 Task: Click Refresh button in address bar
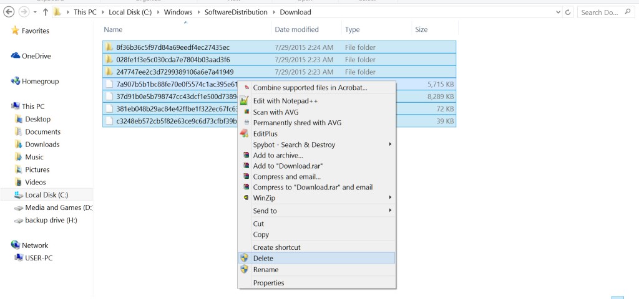pyautogui.click(x=568, y=12)
